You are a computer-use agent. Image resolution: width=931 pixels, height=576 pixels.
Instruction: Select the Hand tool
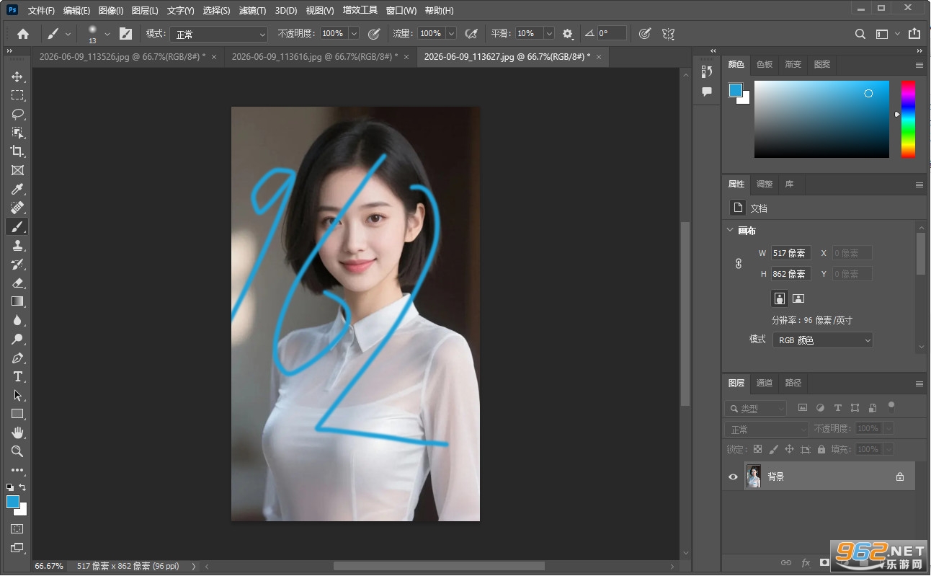coord(17,433)
